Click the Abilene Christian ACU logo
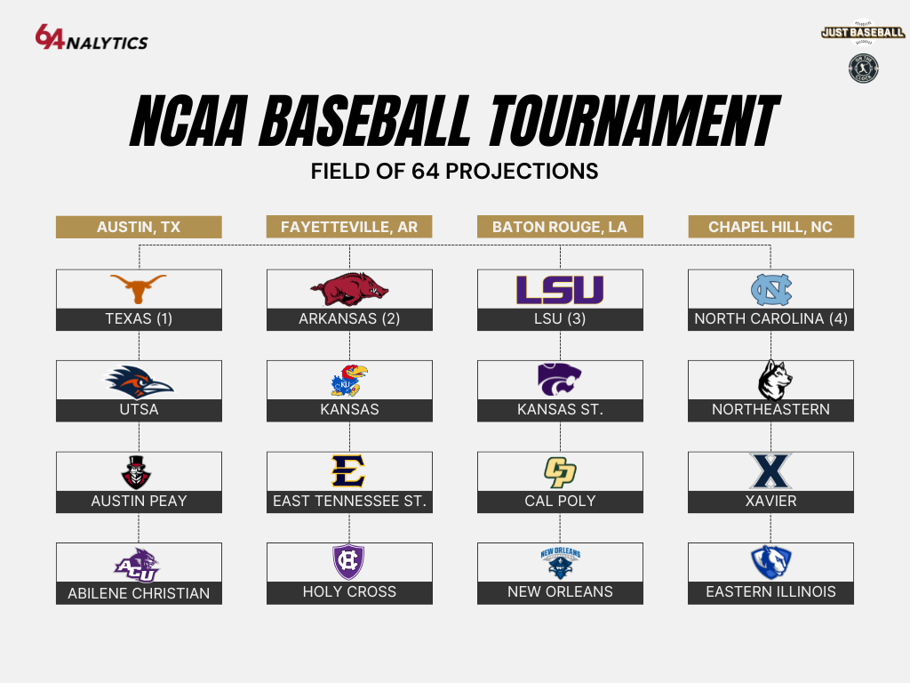The image size is (910, 683). (138, 564)
